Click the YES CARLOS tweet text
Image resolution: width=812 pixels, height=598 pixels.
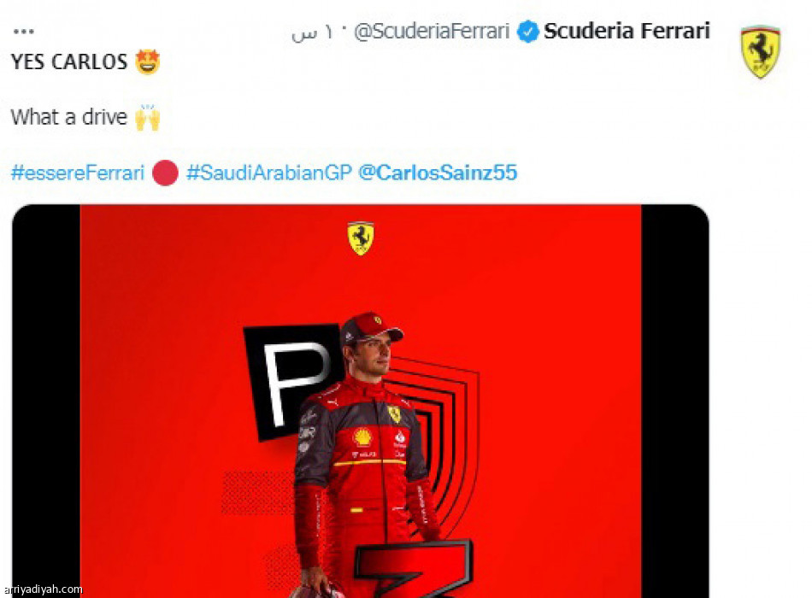[69, 62]
